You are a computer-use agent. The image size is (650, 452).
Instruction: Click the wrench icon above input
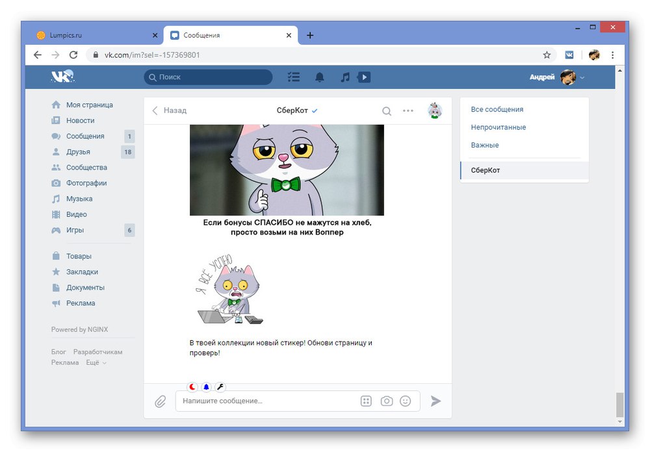point(220,387)
